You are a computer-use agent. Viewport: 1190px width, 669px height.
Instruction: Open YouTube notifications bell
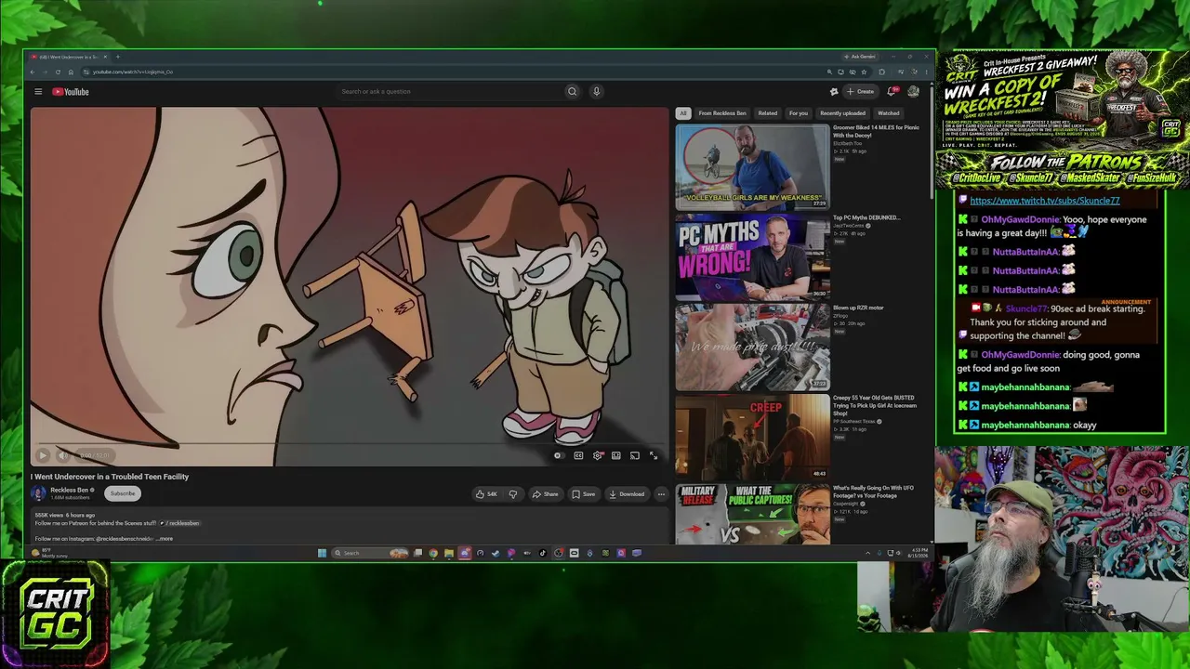[x=892, y=91]
